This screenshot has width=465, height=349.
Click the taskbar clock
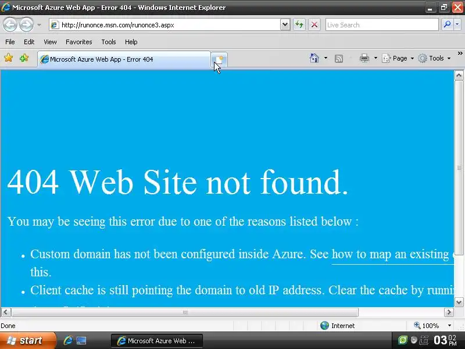pyautogui.click(x=445, y=340)
